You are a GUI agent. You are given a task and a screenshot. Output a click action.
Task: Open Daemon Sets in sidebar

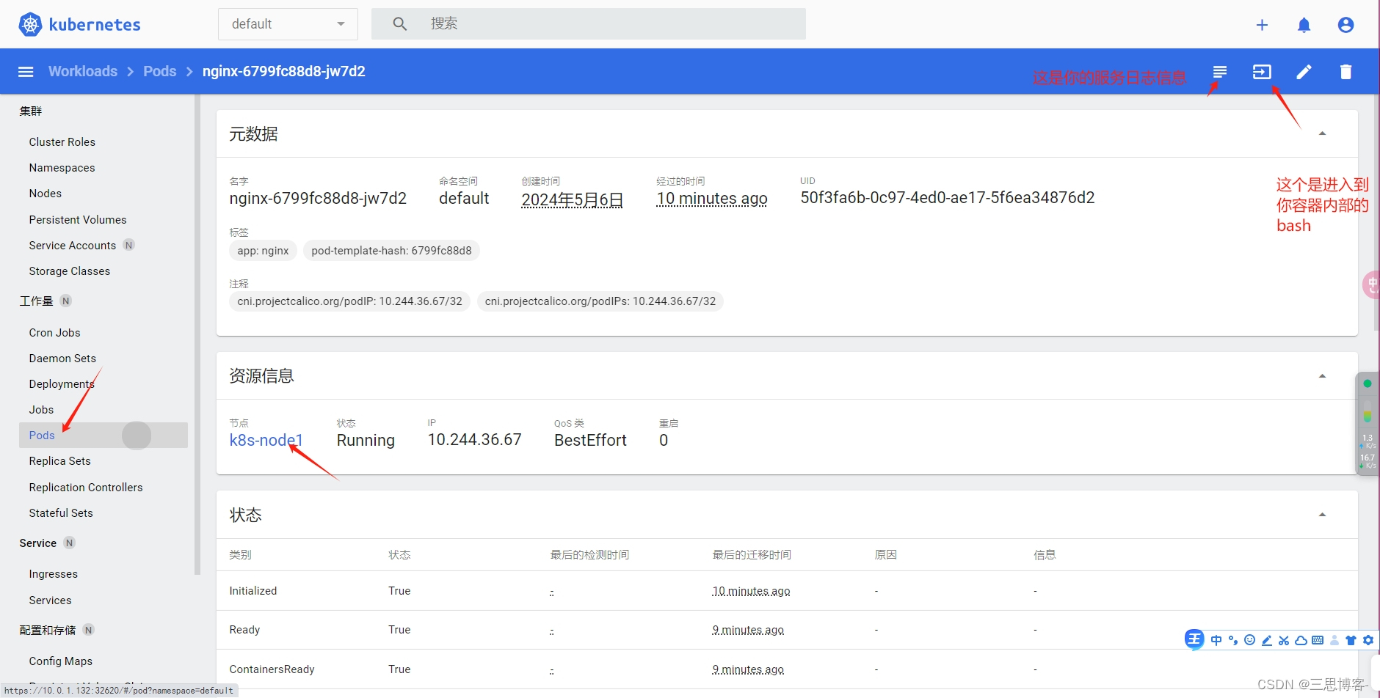coord(62,359)
